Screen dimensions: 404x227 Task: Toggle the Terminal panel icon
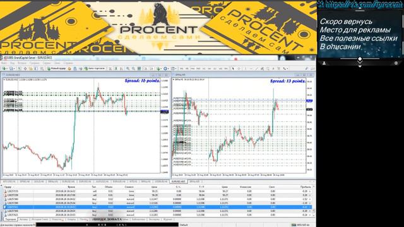(x=36, y=69)
